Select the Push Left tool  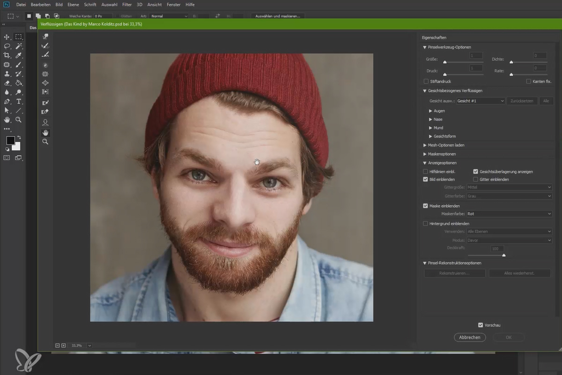click(45, 92)
